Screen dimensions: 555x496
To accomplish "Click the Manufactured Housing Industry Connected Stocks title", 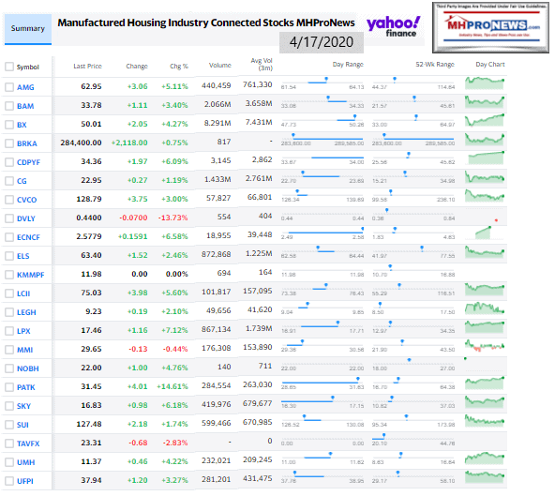I will 206,23.
